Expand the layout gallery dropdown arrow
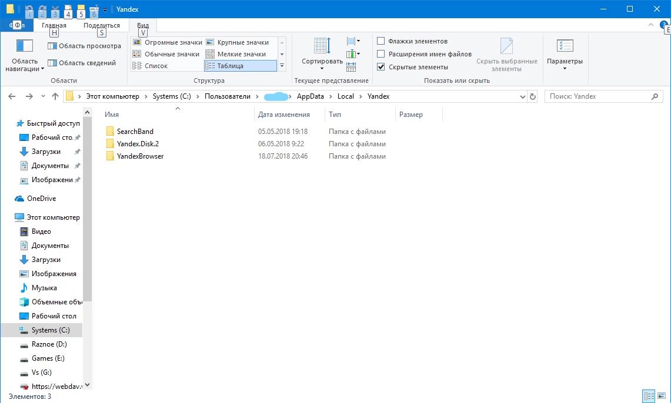Viewport: 671px width, 403px height. pos(282,66)
